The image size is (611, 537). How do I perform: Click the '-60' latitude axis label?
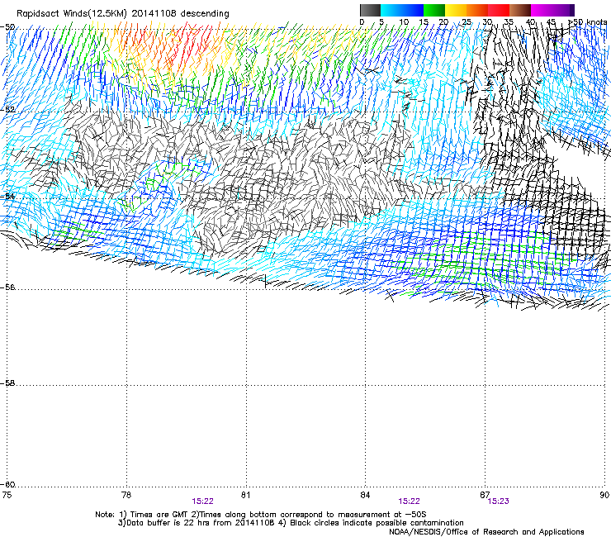click(x=7, y=485)
